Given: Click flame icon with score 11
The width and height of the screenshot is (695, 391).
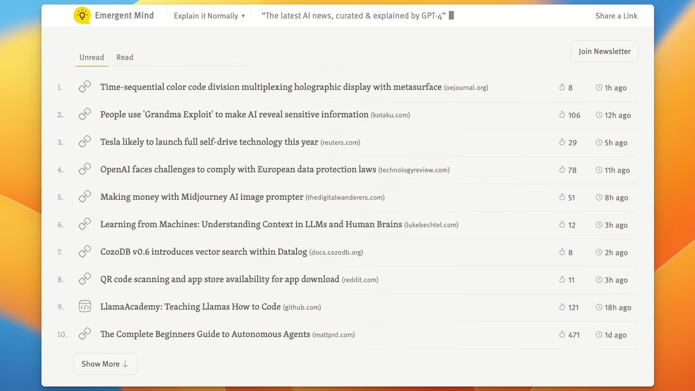Looking at the screenshot, I should 562,280.
